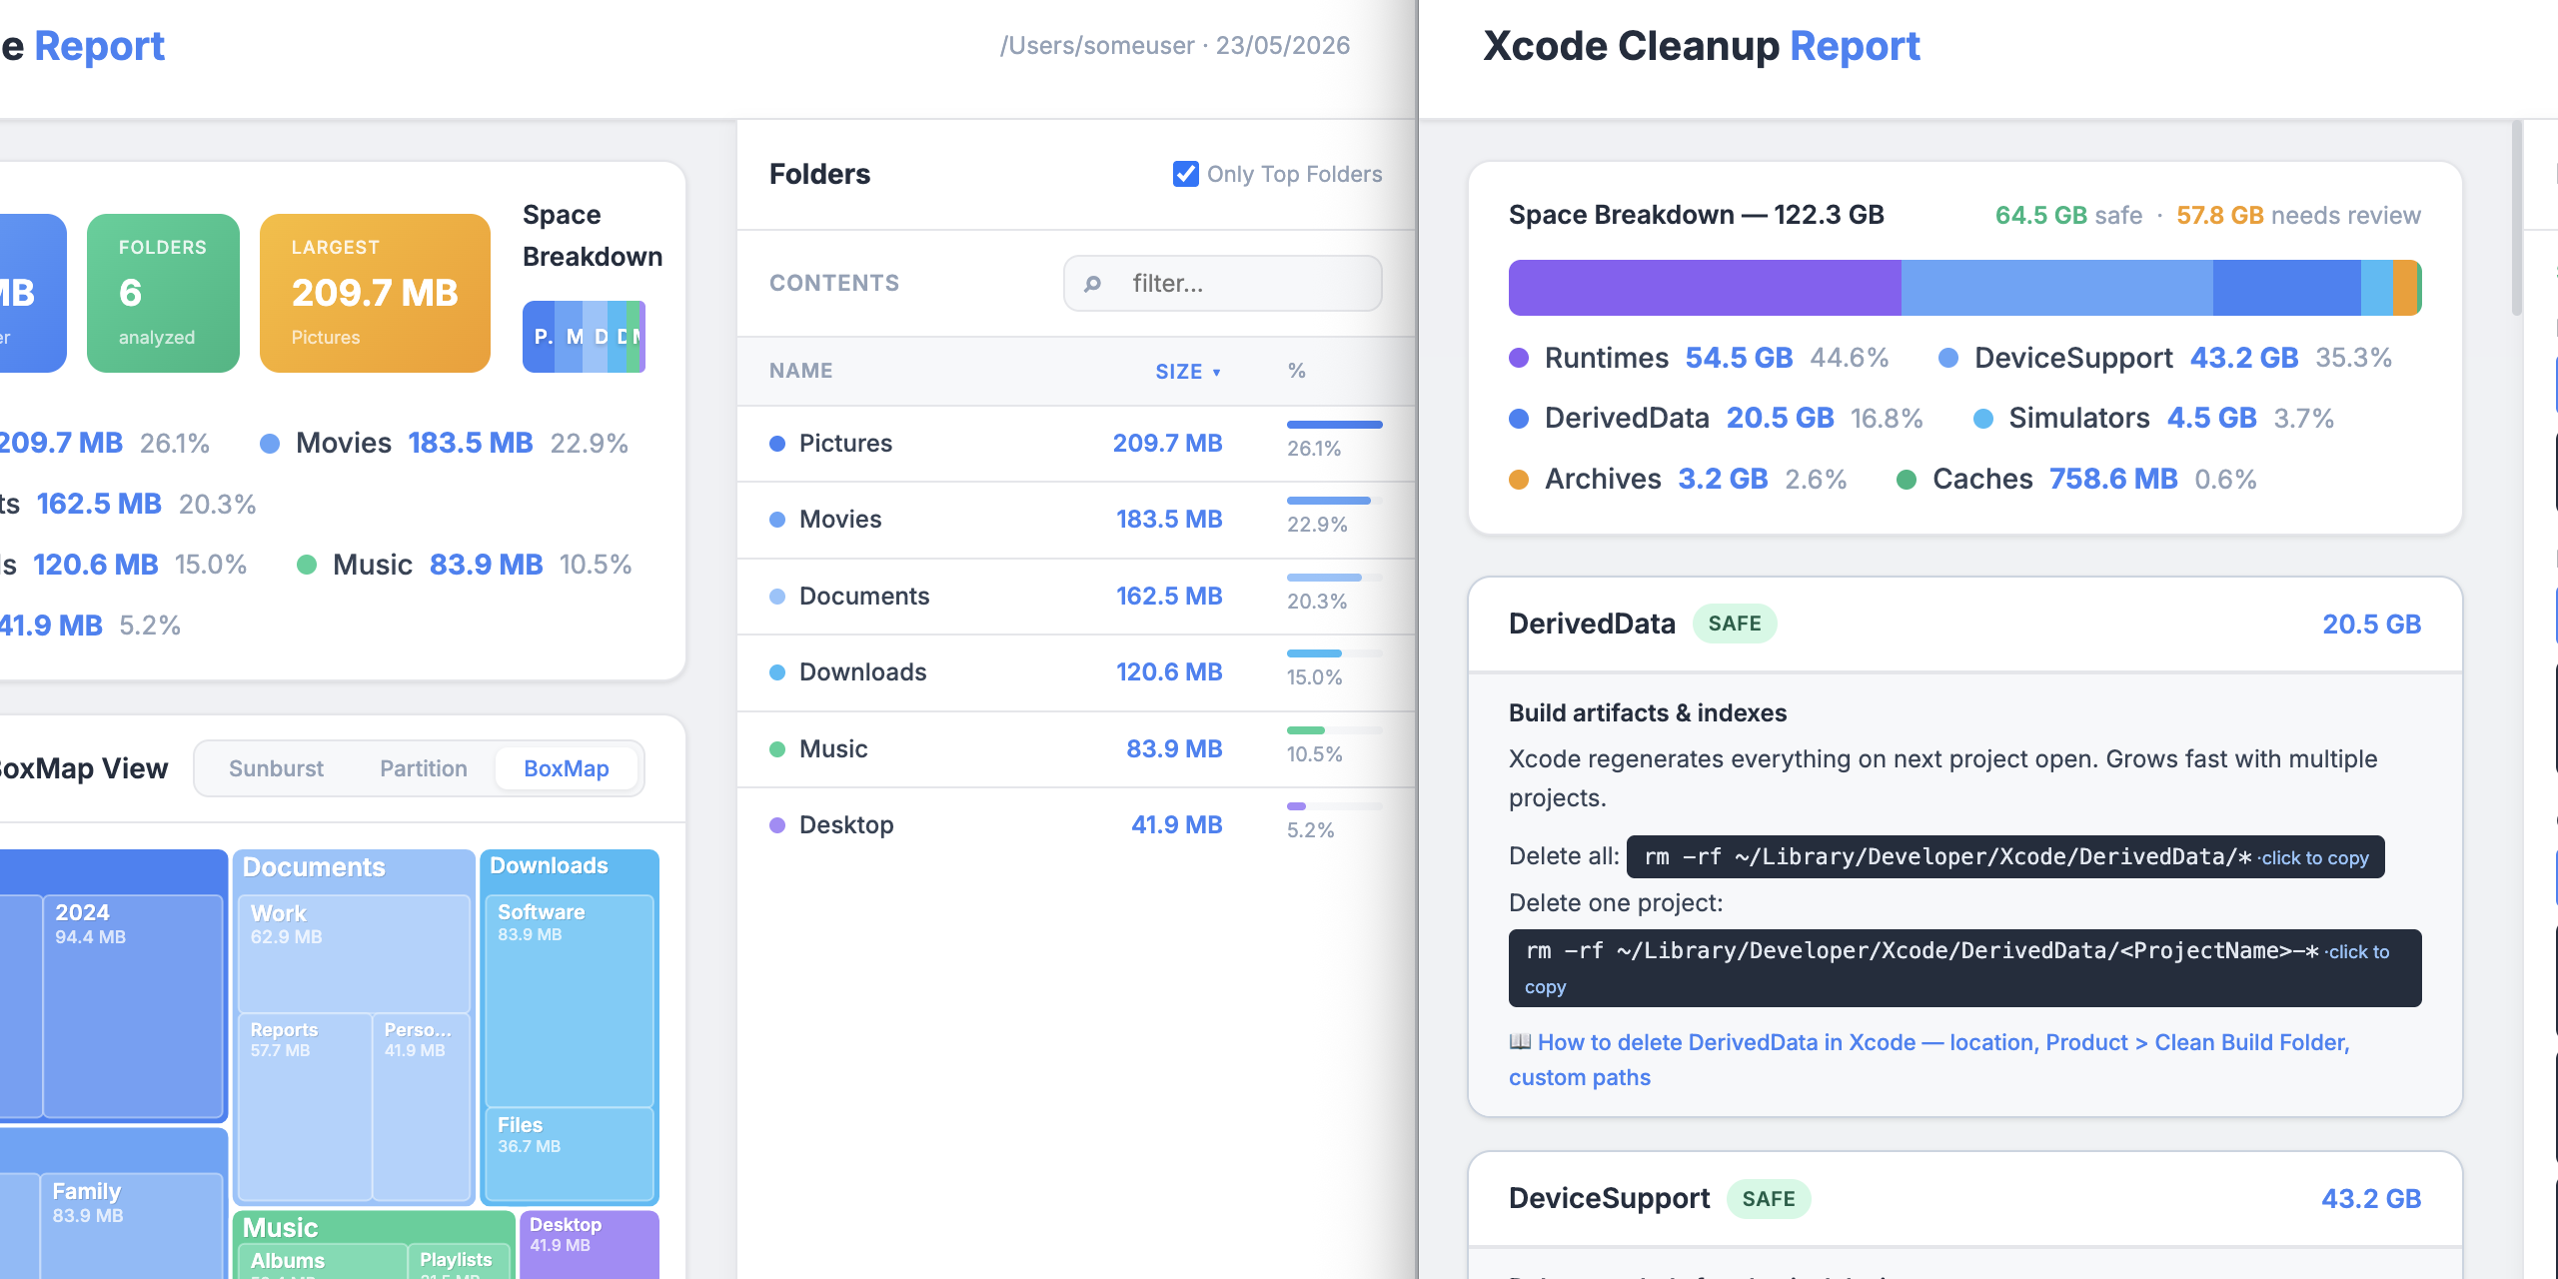Switch to the Partition view tab

[424, 768]
